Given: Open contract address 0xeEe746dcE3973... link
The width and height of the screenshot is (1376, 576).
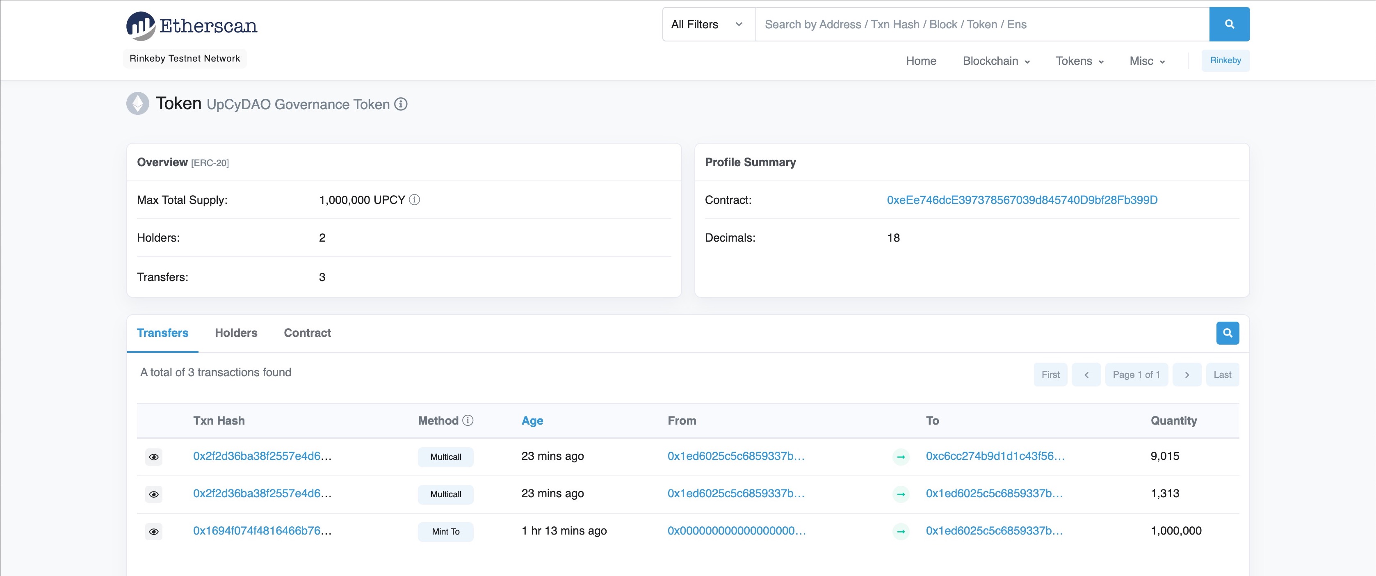Looking at the screenshot, I should [1021, 200].
